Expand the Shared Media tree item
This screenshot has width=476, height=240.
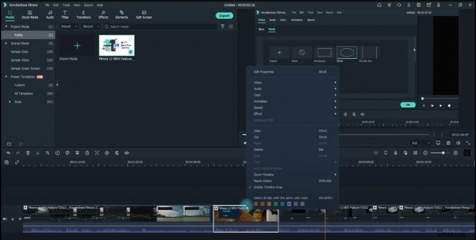click(6, 43)
